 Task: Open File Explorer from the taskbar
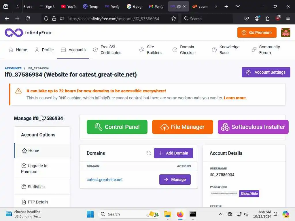click(x=167, y=214)
